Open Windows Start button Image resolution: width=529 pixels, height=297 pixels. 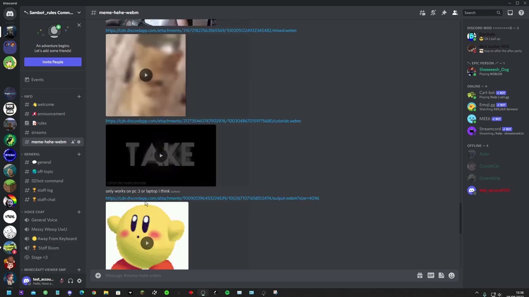(9, 293)
